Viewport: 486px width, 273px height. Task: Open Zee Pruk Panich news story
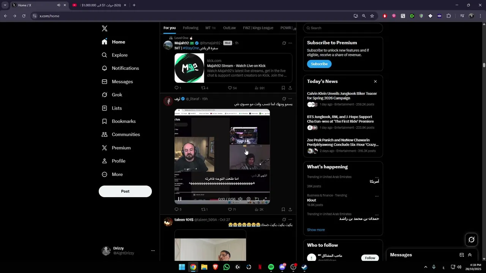click(343, 145)
